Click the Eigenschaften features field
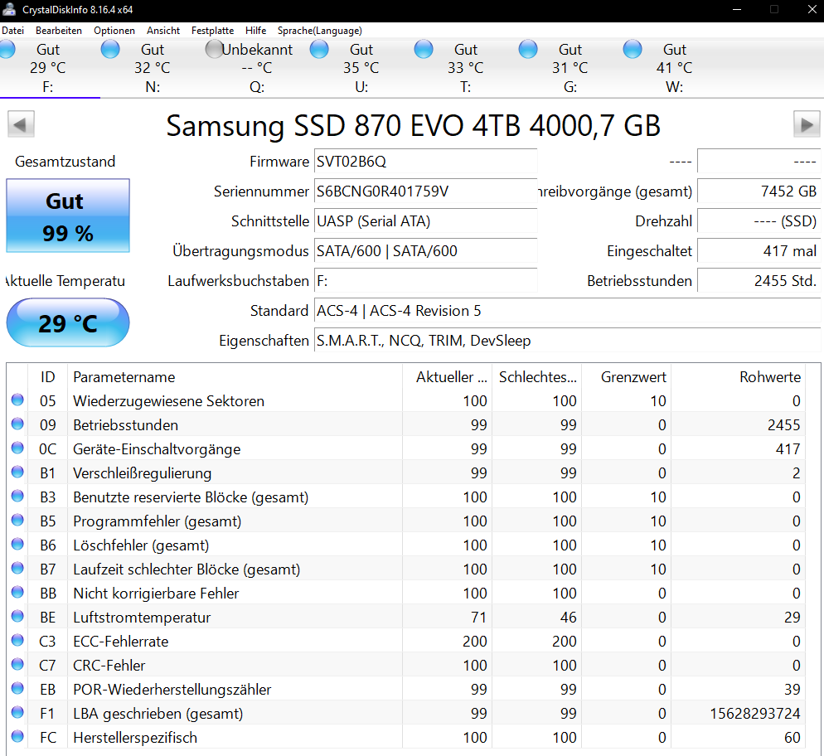 point(568,341)
